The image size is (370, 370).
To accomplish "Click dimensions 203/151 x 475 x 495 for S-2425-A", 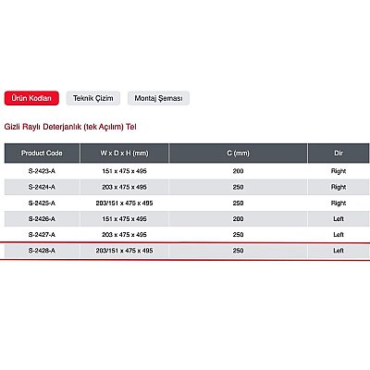I will [x=124, y=203].
